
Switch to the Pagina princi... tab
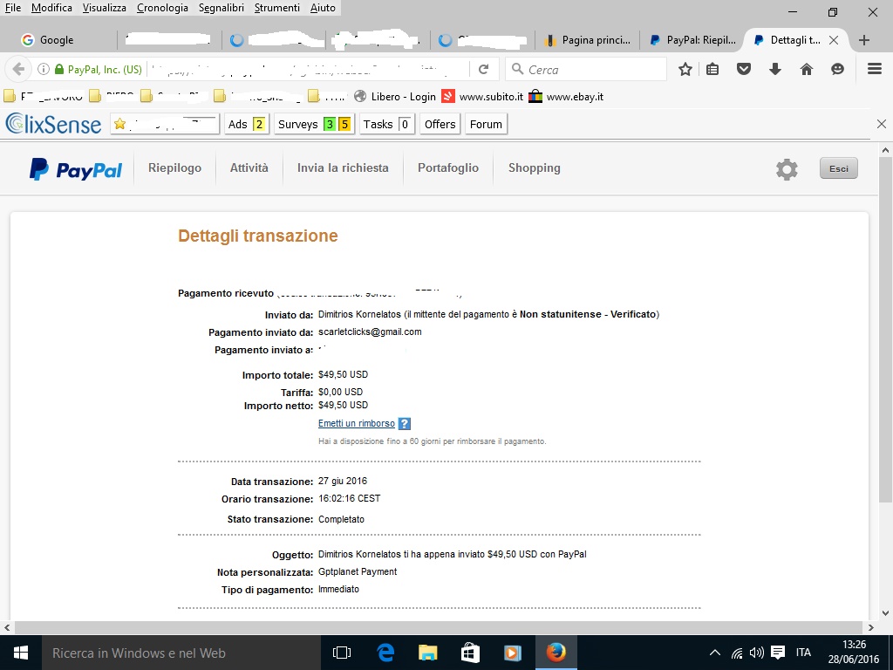point(587,40)
